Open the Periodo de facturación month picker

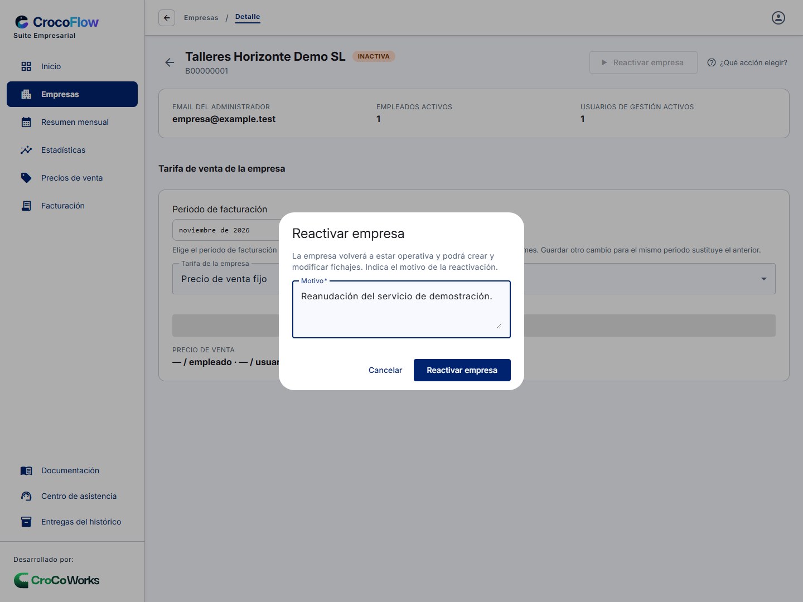point(225,230)
